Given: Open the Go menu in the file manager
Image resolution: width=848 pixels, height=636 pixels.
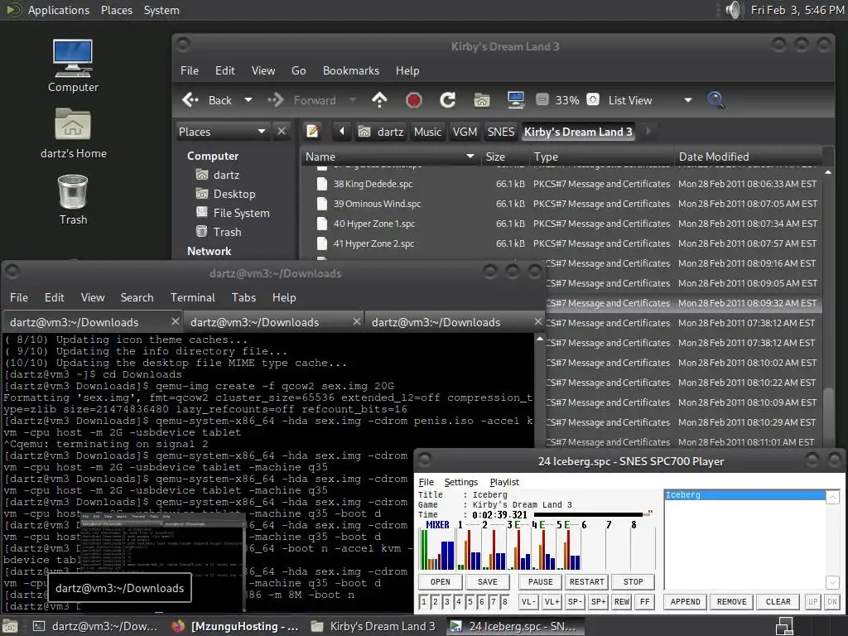Looking at the screenshot, I should [x=298, y=71].
